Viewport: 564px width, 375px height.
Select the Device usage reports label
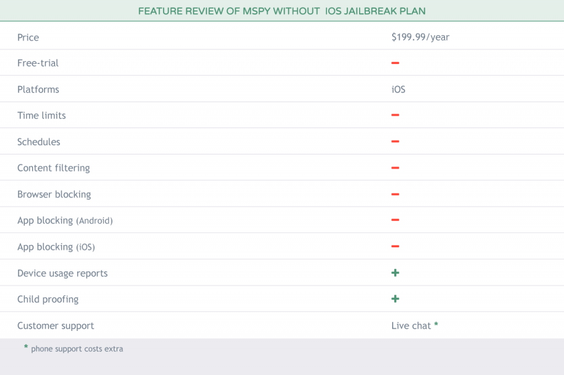click(x=62, y=273)
